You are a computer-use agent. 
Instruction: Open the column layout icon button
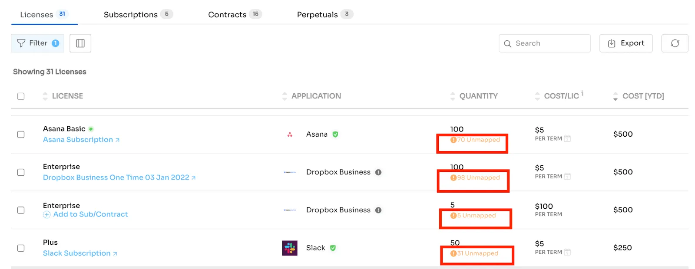80,43
